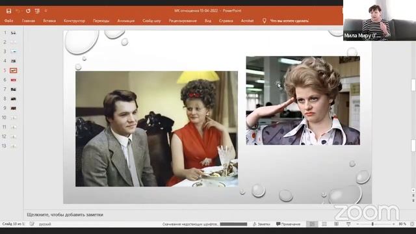
Task: Click the 'Что вы хотите сделать' search field
Action: (289, 21)
